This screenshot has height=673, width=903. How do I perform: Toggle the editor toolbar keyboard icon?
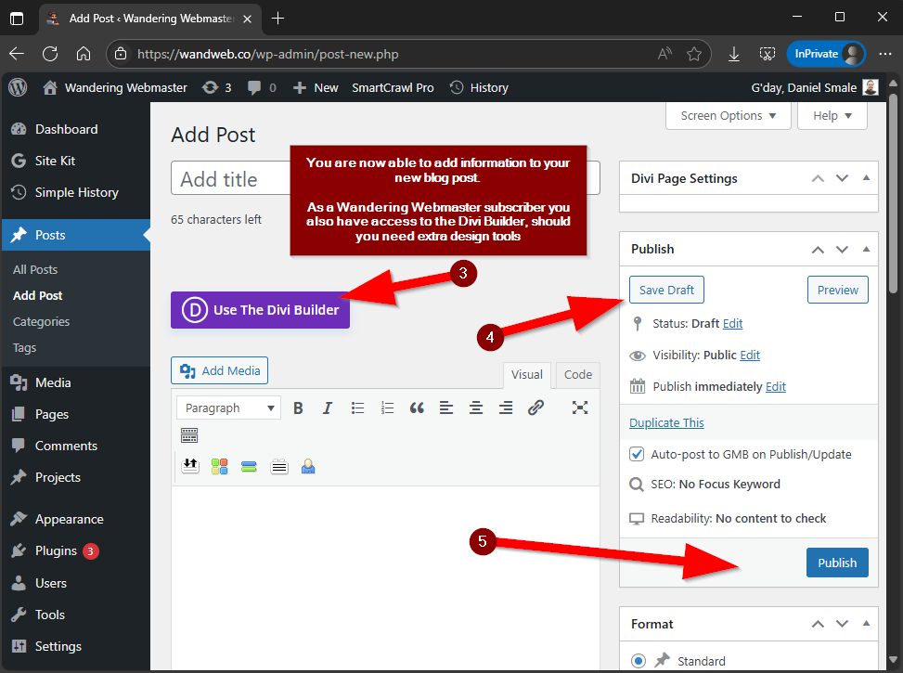(x=189, y=434)
